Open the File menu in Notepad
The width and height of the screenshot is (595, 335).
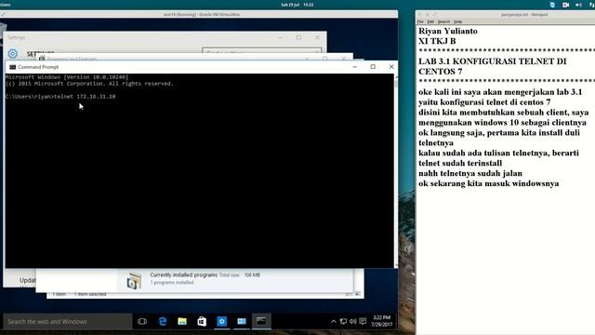(x=420, y=21)
